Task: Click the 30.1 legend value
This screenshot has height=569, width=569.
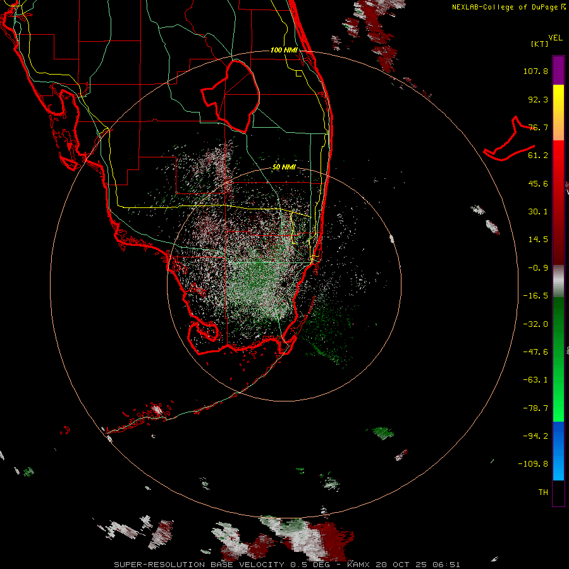Action: click(538, 212)
